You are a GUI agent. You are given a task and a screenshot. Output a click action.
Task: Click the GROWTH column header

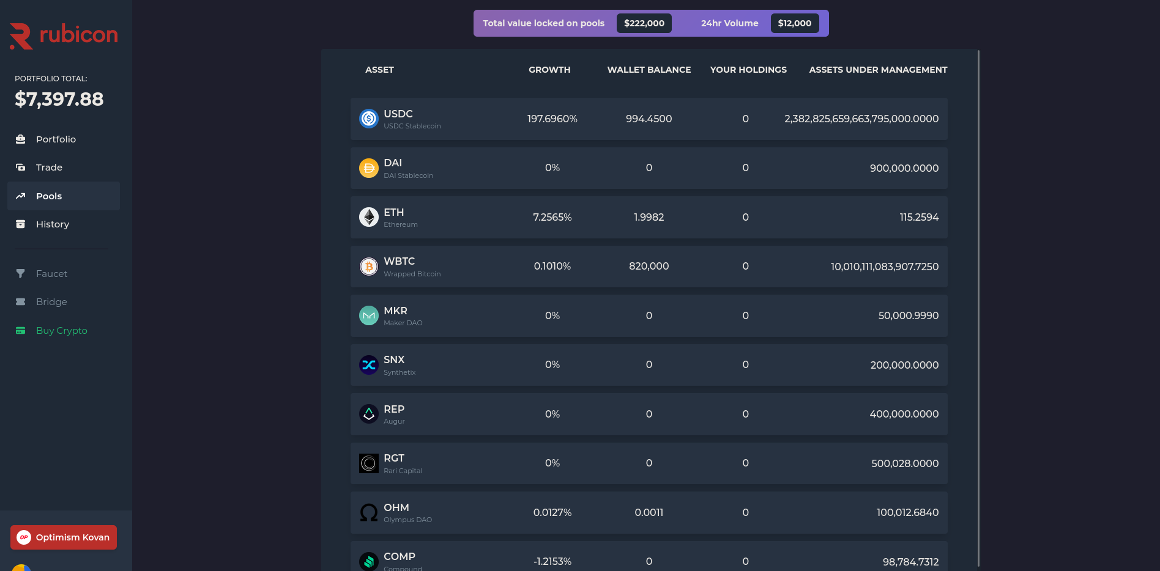point(549,70)
